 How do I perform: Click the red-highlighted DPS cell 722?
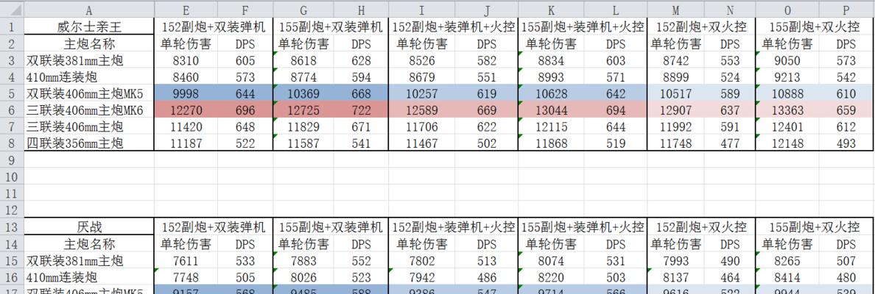tap(361, 110)
